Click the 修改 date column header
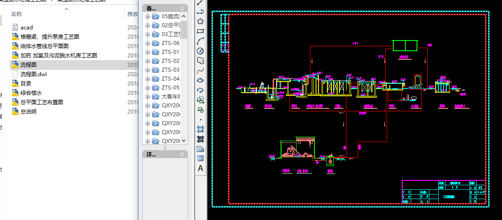 (133, 14)
